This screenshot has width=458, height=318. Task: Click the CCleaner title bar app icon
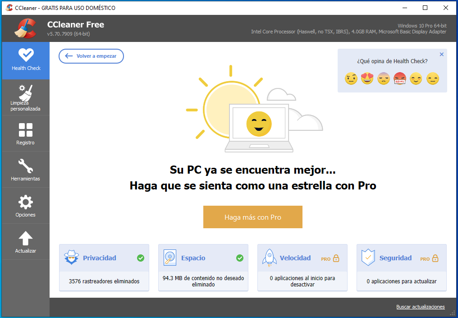point(9,8)
